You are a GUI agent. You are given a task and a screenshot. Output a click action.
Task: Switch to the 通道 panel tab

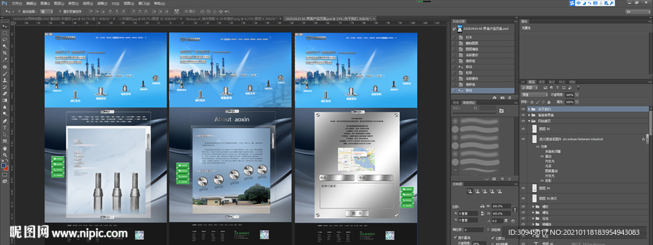542,82
